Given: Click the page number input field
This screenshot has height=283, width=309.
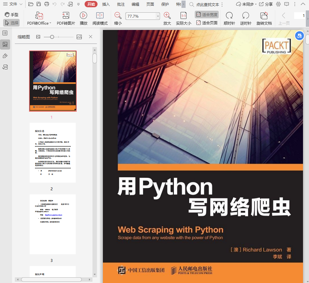Looking at the screenshot, I should [300, 15].
